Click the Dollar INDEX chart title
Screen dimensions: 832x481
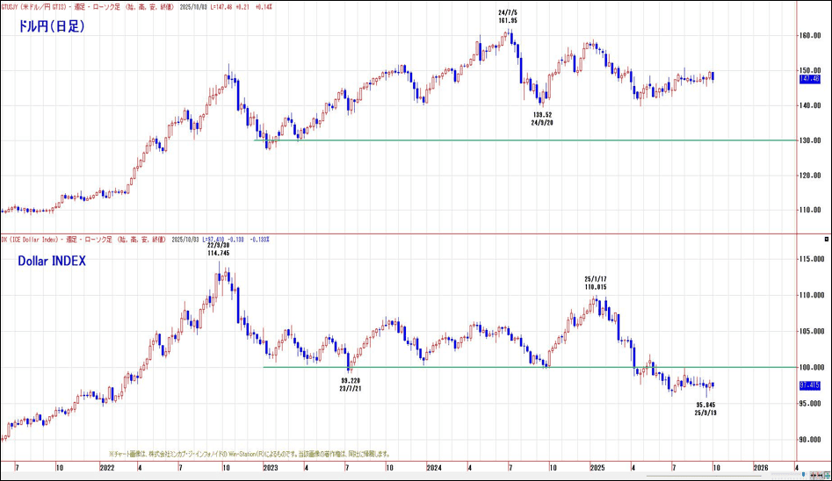coord(51,261)
